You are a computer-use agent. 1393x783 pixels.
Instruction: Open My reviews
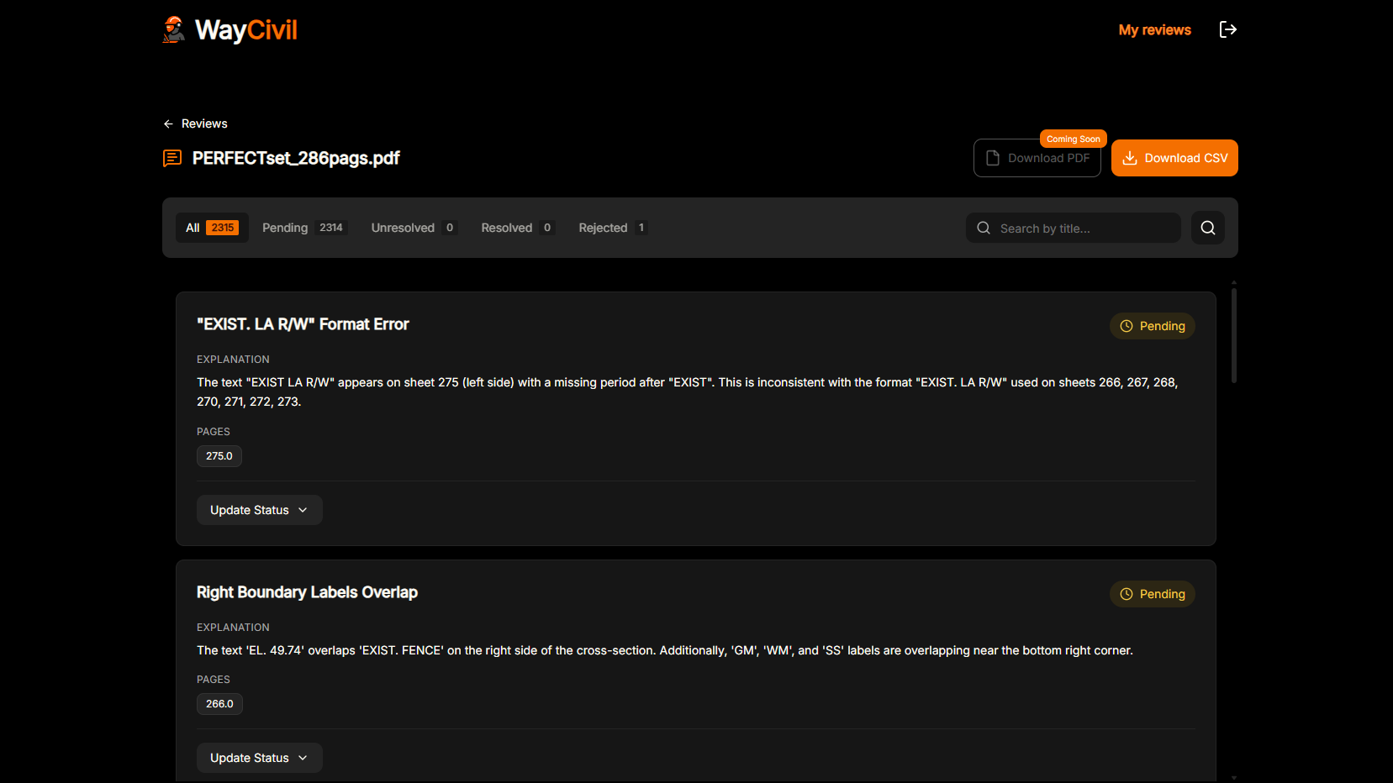point(1154,29)
